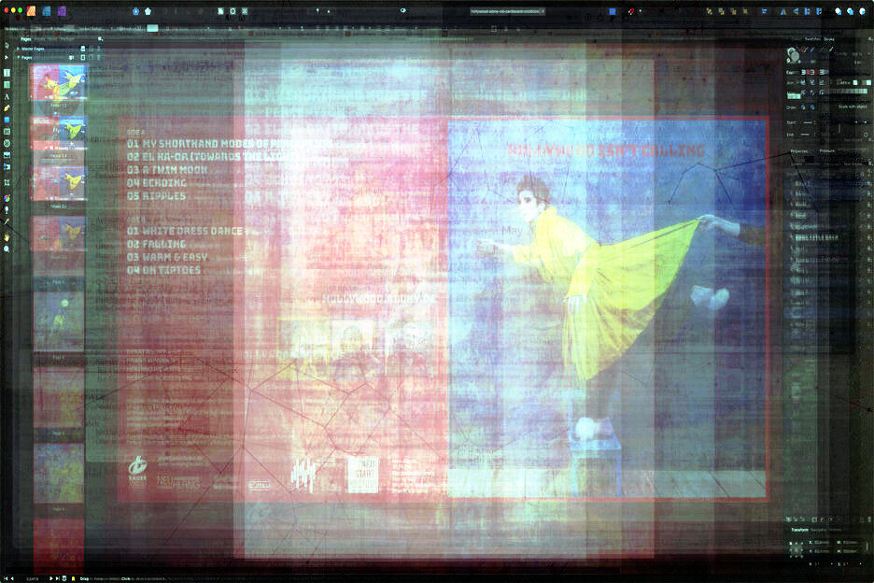
Task: Select the Pen tool
Action: pos(7,108)
